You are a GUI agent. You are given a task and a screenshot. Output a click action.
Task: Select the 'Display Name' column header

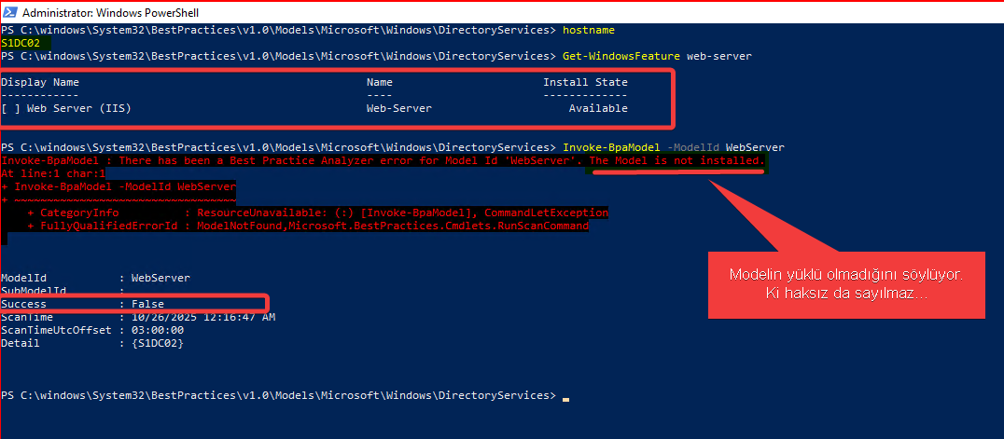(40, 82)
